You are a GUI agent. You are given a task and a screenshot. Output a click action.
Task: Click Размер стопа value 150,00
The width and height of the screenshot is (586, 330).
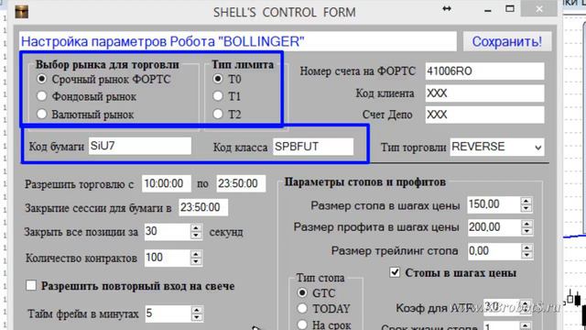click(x=494, y=204)
